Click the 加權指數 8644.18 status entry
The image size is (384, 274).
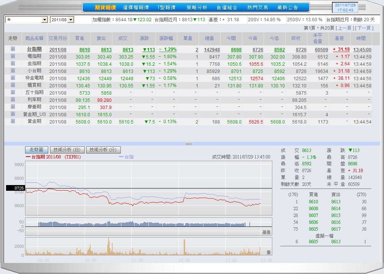(x=122, y=20)
